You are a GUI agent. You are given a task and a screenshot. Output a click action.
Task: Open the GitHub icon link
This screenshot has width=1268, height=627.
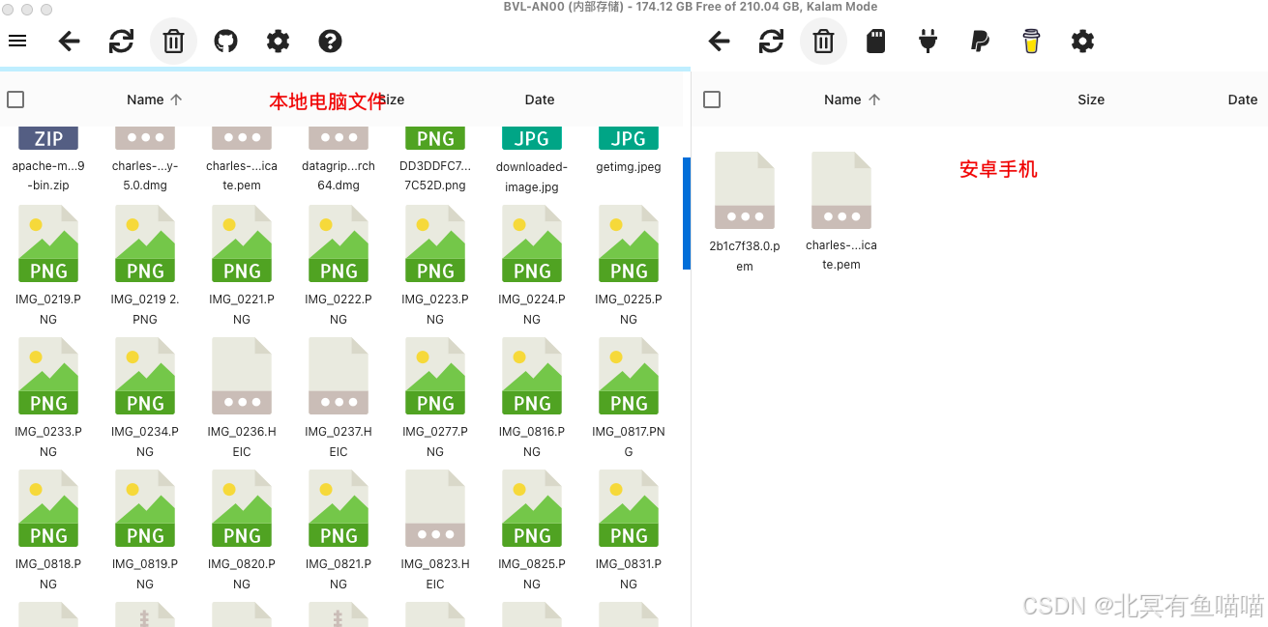[x=225, y=41]
